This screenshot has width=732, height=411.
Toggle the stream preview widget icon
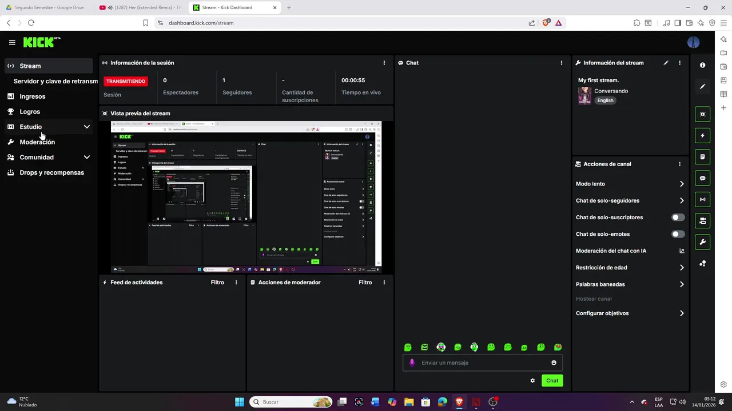(x=703, y=114)
